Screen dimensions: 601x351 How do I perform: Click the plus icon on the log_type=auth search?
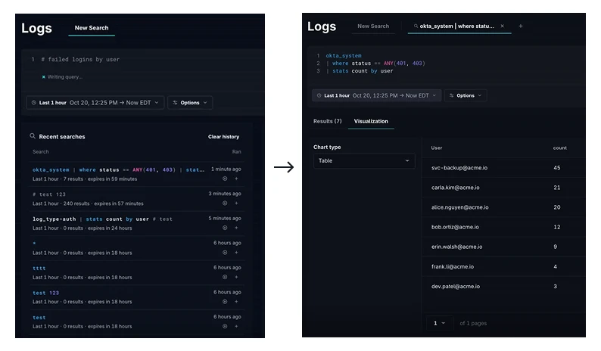click(x=236, y=228)
